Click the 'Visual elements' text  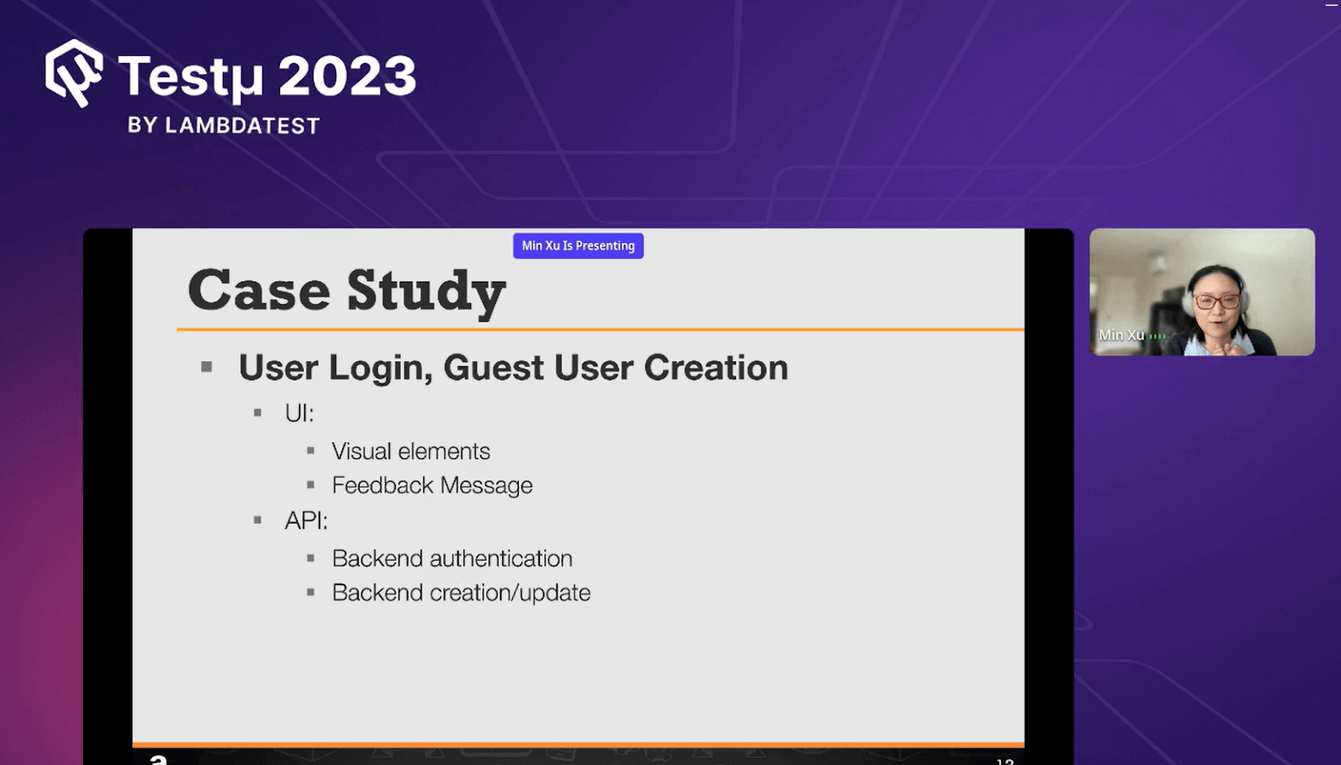click(x=411, y=451)
